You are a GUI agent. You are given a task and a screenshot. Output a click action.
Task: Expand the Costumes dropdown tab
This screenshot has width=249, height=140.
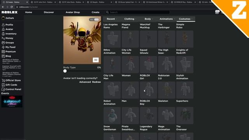(186, 19)
